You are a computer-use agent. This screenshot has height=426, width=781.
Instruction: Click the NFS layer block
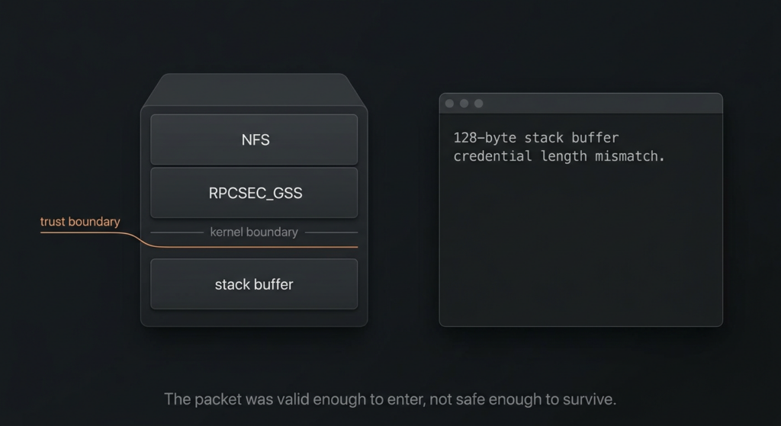(x=254, y=139)
